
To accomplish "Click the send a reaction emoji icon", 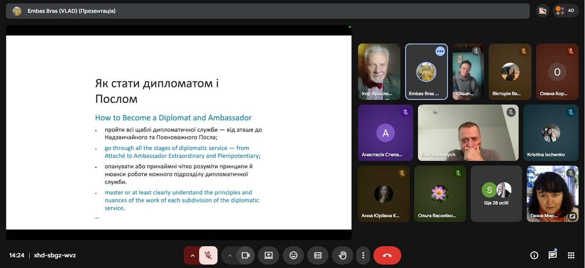I will 293,255.
